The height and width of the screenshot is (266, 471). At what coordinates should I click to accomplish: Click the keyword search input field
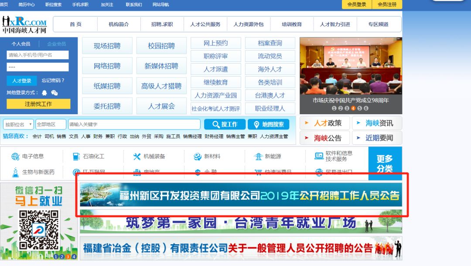[134, 124]
